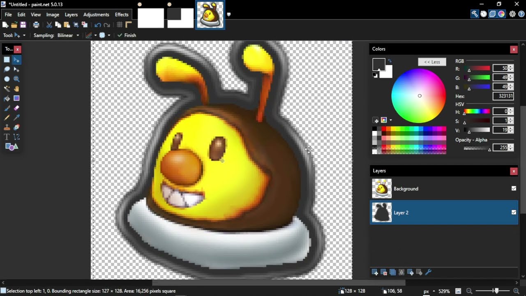Select the Magic Wand tool
This screenshot has height=296, width=526.
[x=7, y=89]
